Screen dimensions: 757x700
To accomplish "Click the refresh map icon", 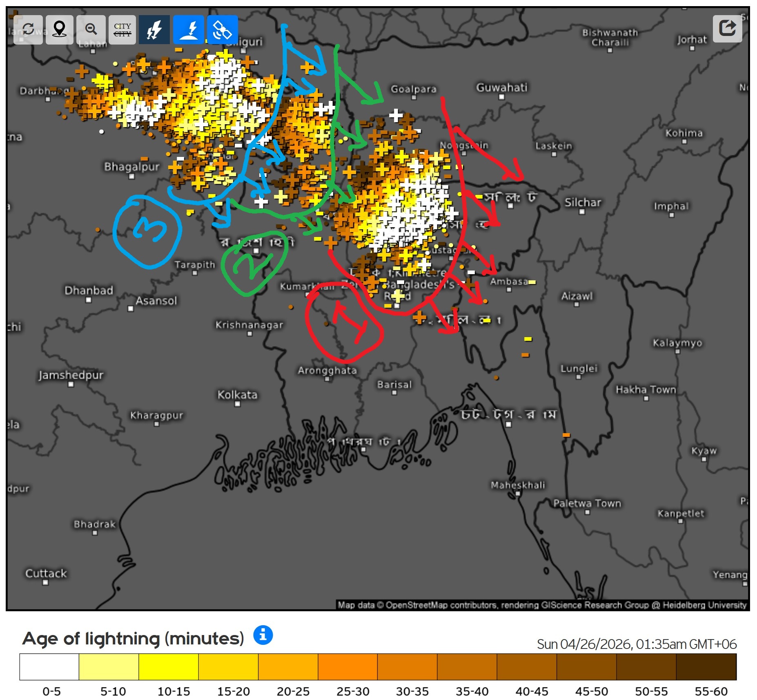I will 28,29.
